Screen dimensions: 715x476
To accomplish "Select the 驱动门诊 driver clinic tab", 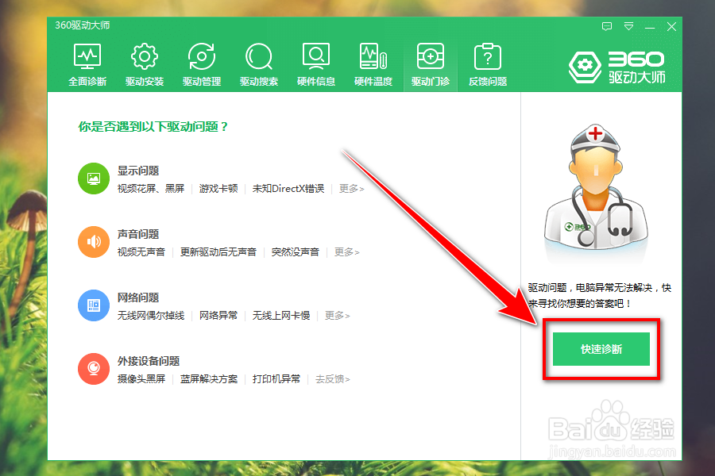I will [431, 65].
